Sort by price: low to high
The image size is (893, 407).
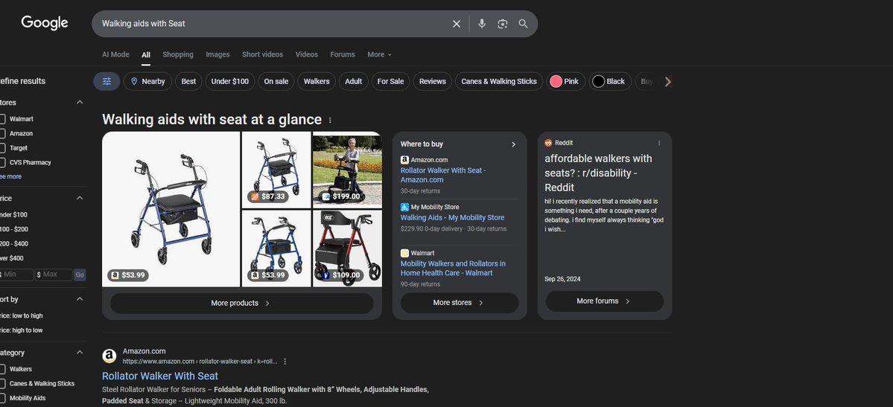click(x=22, y=316)
